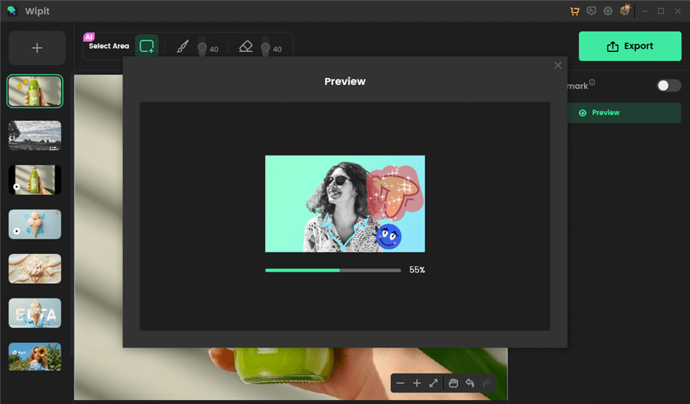Image resolution: width=690 pixels, height=404 pixels.
Task: Click the Select Area label
Action: point(109,46)
